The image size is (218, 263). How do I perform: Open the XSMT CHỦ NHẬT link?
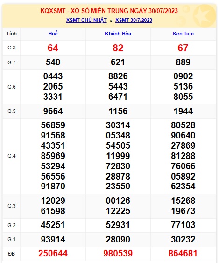86,20
